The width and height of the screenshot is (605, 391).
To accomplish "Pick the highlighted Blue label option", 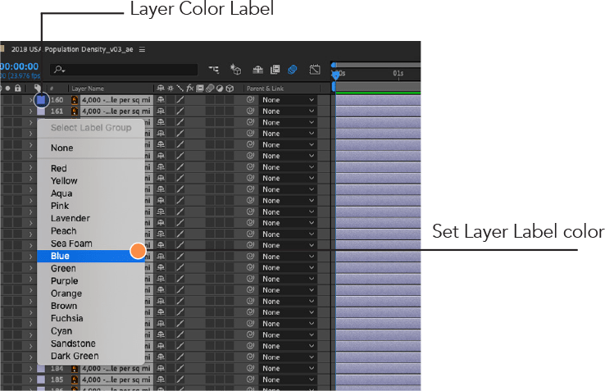I will coord(91,256).
